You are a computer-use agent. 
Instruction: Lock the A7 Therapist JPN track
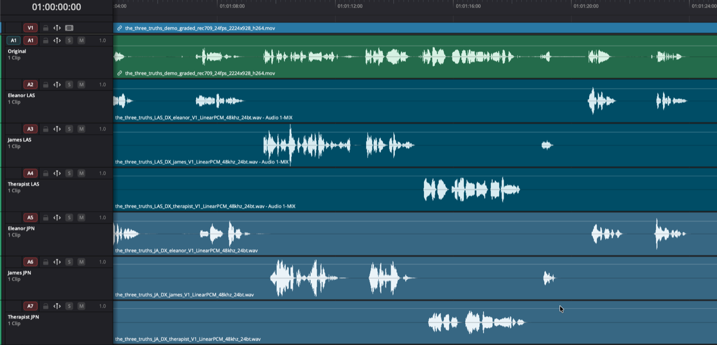(x=45, y=306)
